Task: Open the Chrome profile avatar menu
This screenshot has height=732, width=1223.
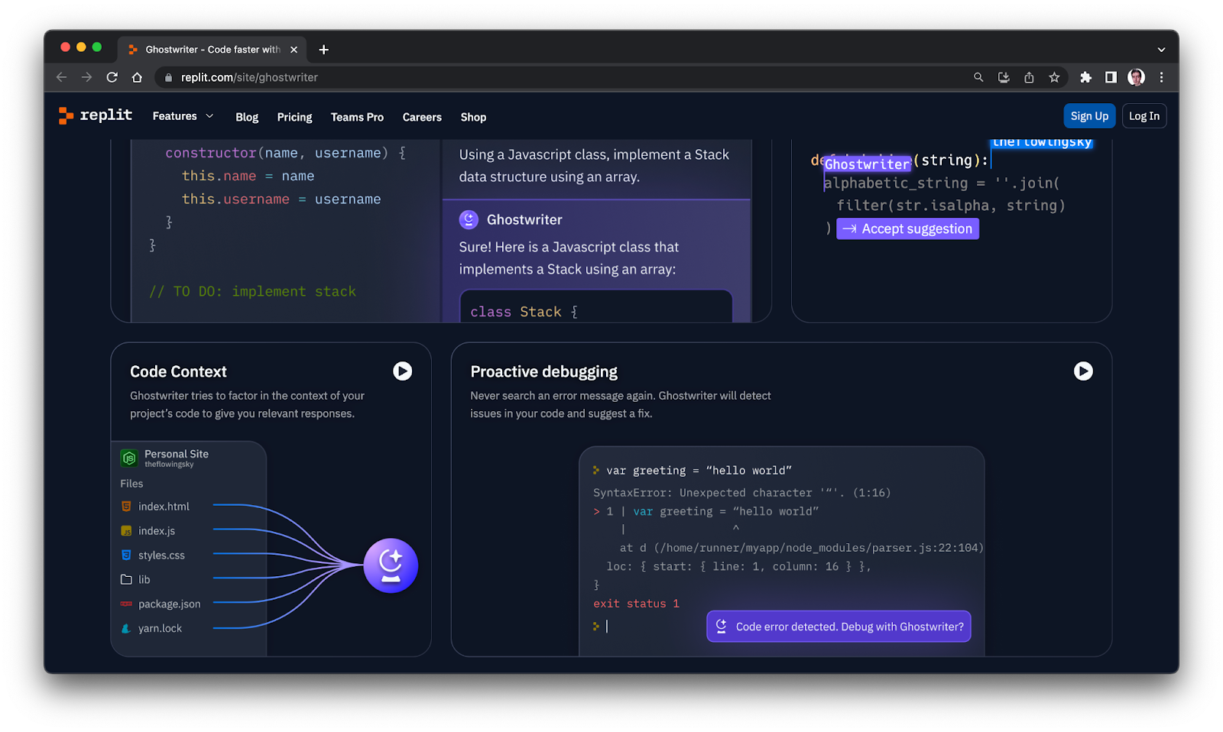Action: coord(1136,77)
